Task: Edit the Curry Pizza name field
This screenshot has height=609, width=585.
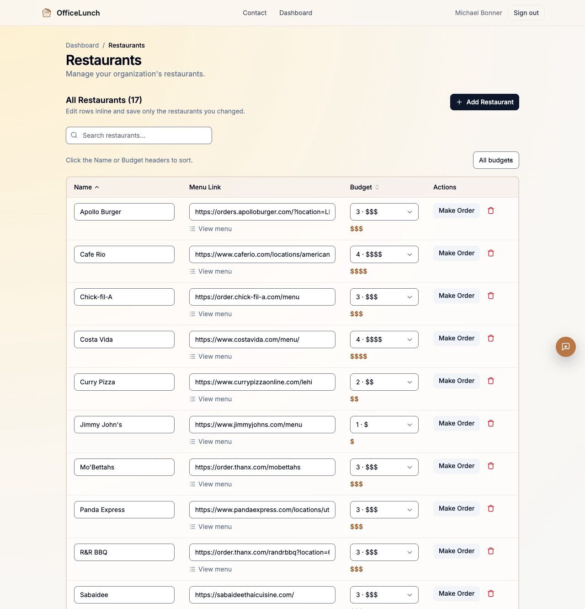Action: [x=124, y=382]
